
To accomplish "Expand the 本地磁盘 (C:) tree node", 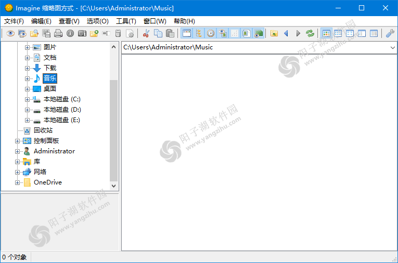I will coord(28,99).
